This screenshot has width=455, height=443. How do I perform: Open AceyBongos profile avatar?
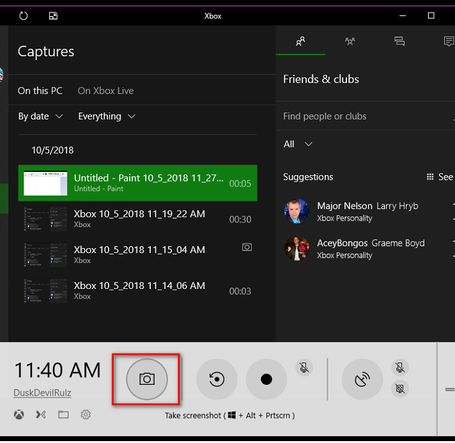(297, 248)
